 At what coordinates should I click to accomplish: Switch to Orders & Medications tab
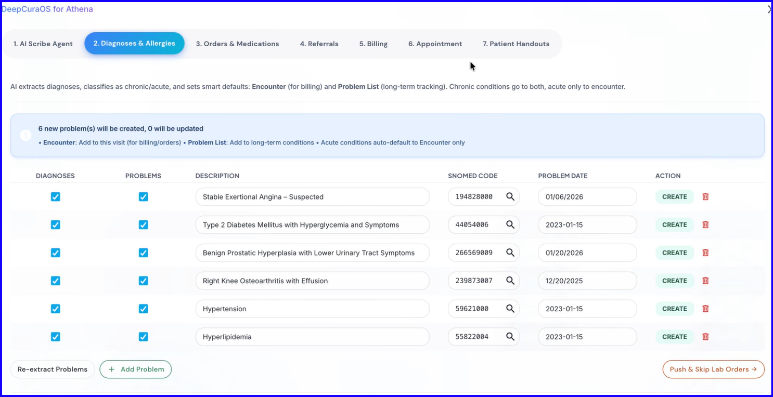tap(237, 44)
